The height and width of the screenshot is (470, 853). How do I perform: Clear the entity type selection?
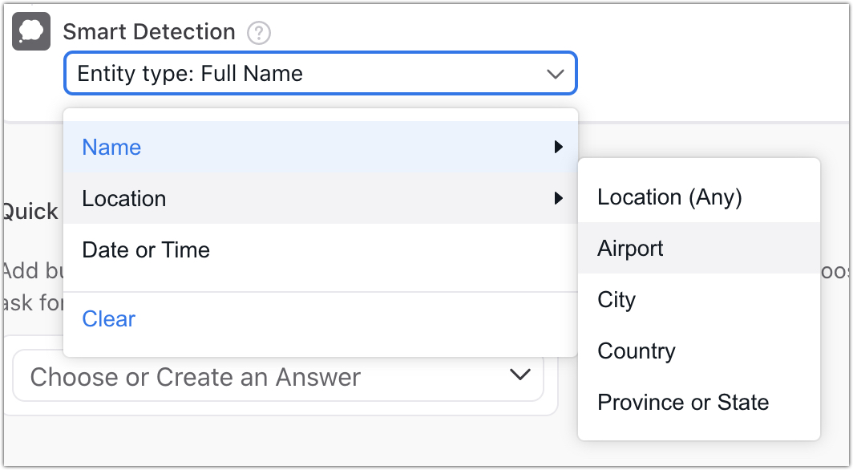[x=109, y=319]
